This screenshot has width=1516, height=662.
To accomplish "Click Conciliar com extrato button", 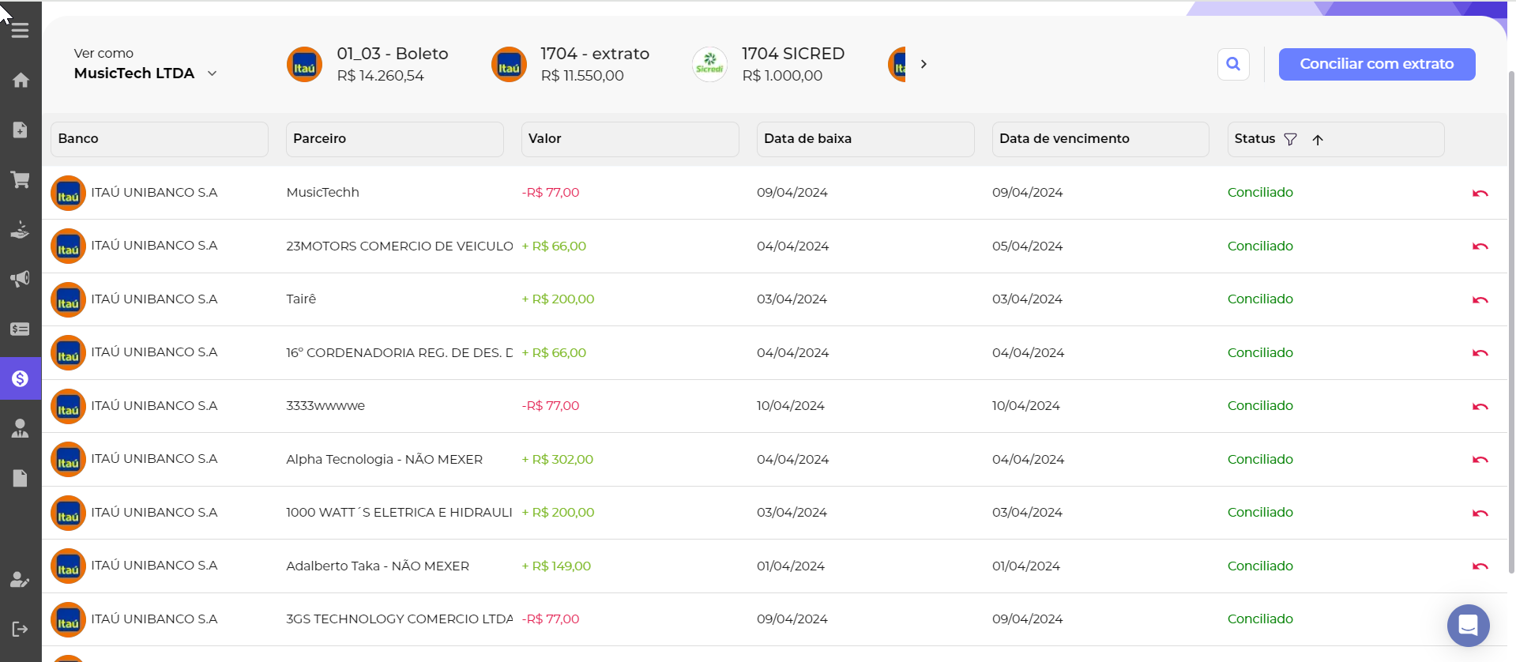I will pyautogui.click(x=1376, y=64).
